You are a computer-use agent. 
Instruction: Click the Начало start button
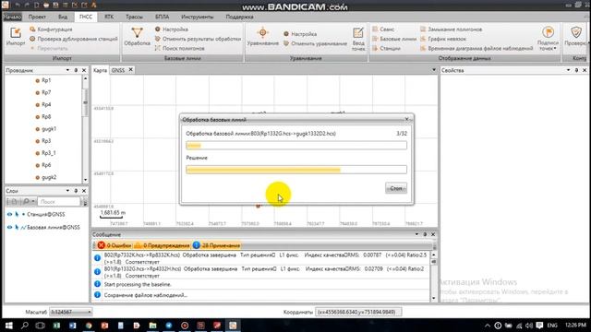point(12,17)
